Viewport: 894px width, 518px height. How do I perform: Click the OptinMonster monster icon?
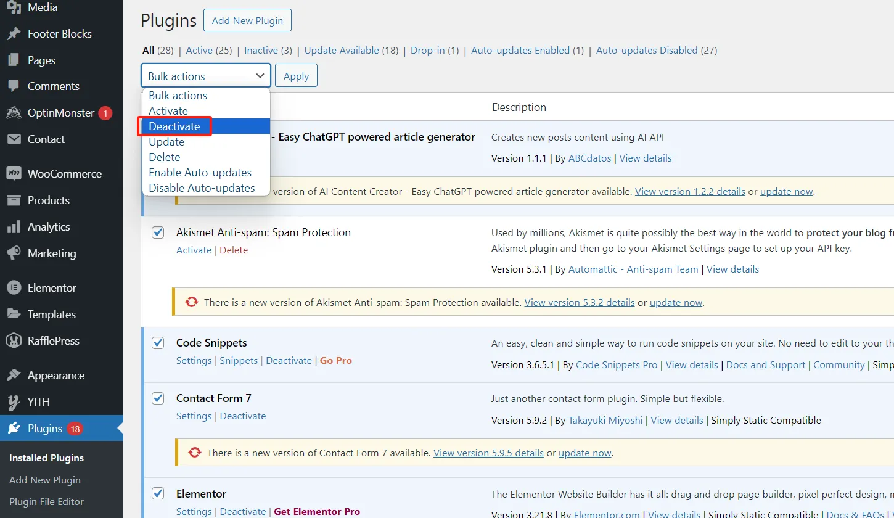point(14,113)
